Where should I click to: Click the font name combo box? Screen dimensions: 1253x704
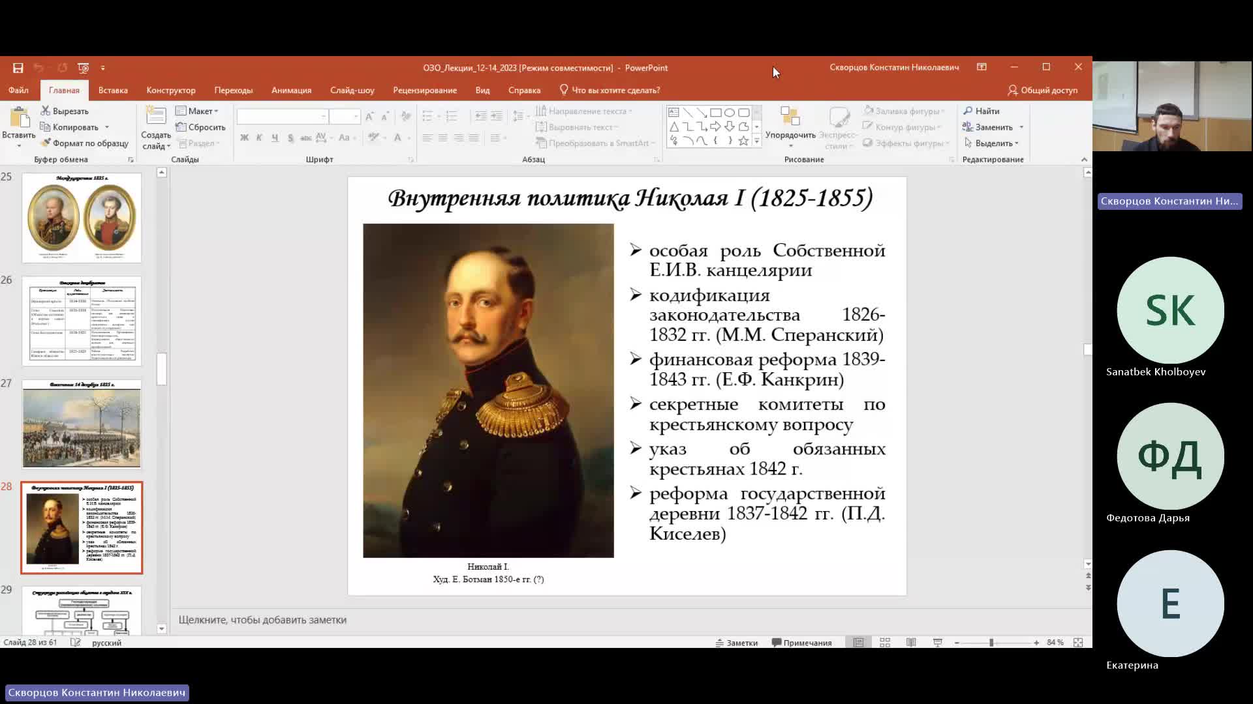pos(282,117)
